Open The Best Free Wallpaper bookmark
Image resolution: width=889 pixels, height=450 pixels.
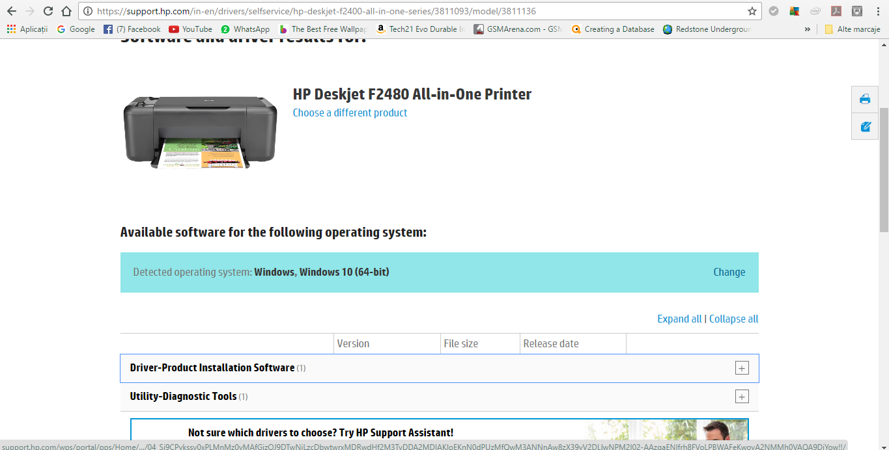(323, 29)
